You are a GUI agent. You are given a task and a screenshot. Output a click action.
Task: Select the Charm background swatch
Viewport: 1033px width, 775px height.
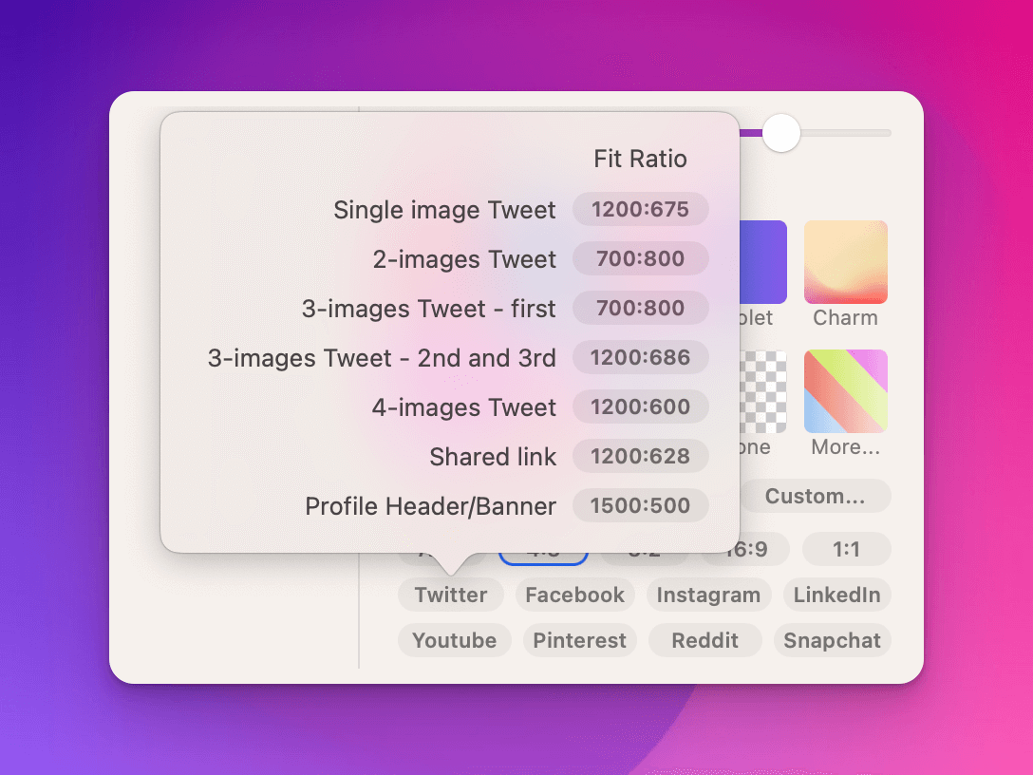point(845,262)
